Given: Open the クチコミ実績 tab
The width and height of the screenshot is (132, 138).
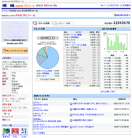Looking at the screenshot, I should coord(43,23).
